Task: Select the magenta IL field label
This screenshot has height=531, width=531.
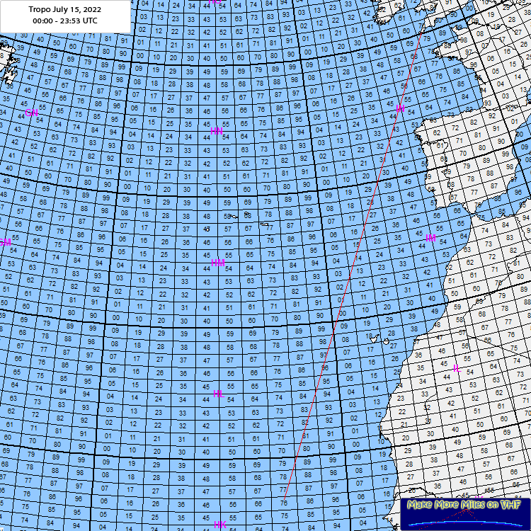Action: 457,368
